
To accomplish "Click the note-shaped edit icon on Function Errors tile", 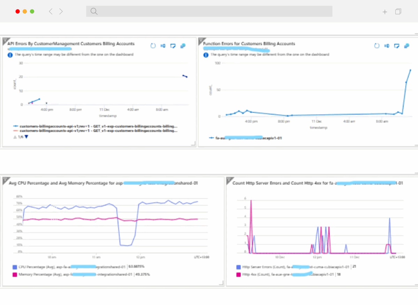I will coord(396,46).
